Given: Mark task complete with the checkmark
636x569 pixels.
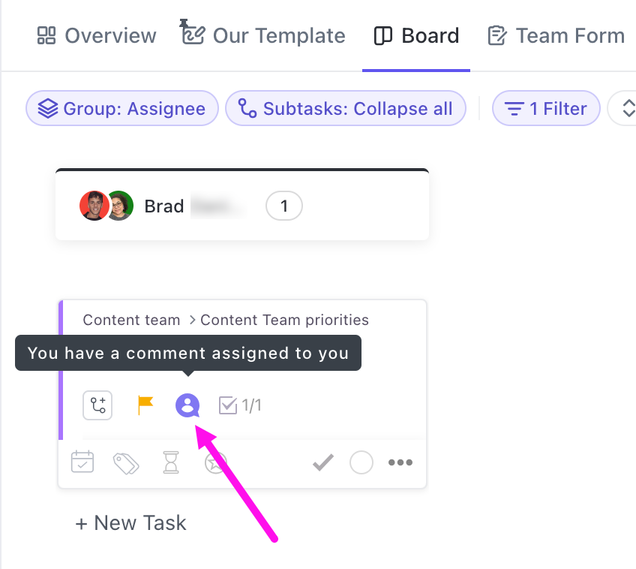Looking at the screenshot, I should click(x=323, y=462).
